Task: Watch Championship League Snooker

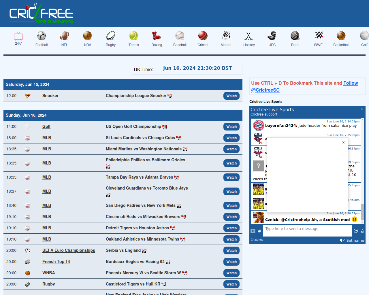Action: pyautogui.click(x=231, y=96)
